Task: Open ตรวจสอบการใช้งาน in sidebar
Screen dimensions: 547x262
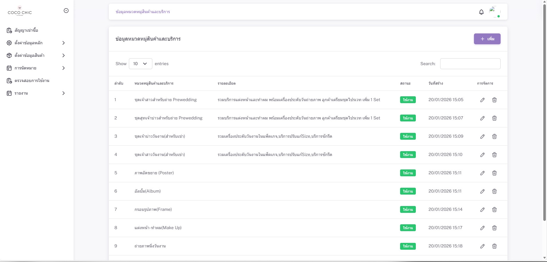Action: [32, 81]
